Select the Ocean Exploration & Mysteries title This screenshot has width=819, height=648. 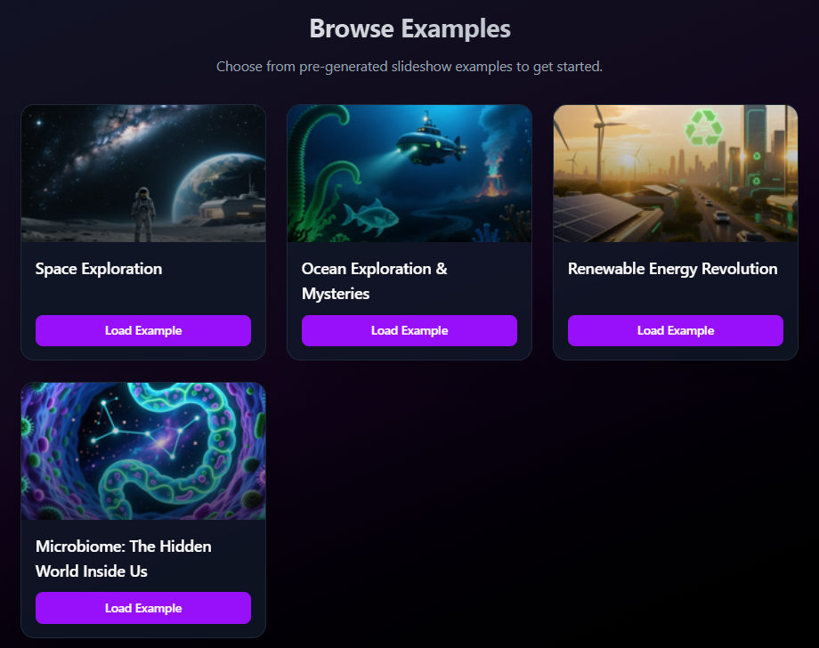click(x=375, y=280)
